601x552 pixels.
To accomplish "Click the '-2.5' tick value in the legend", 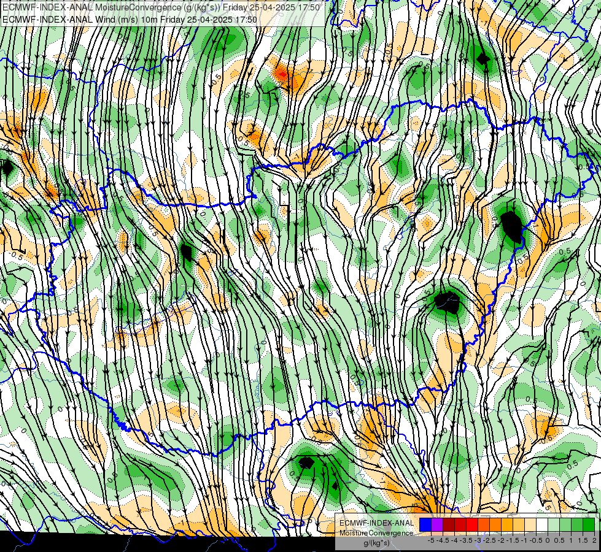I will pyautogui.click(x=490, y=540).
